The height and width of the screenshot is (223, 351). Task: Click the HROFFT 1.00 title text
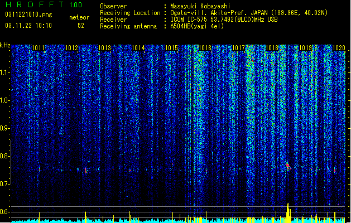tap(44, 4)
